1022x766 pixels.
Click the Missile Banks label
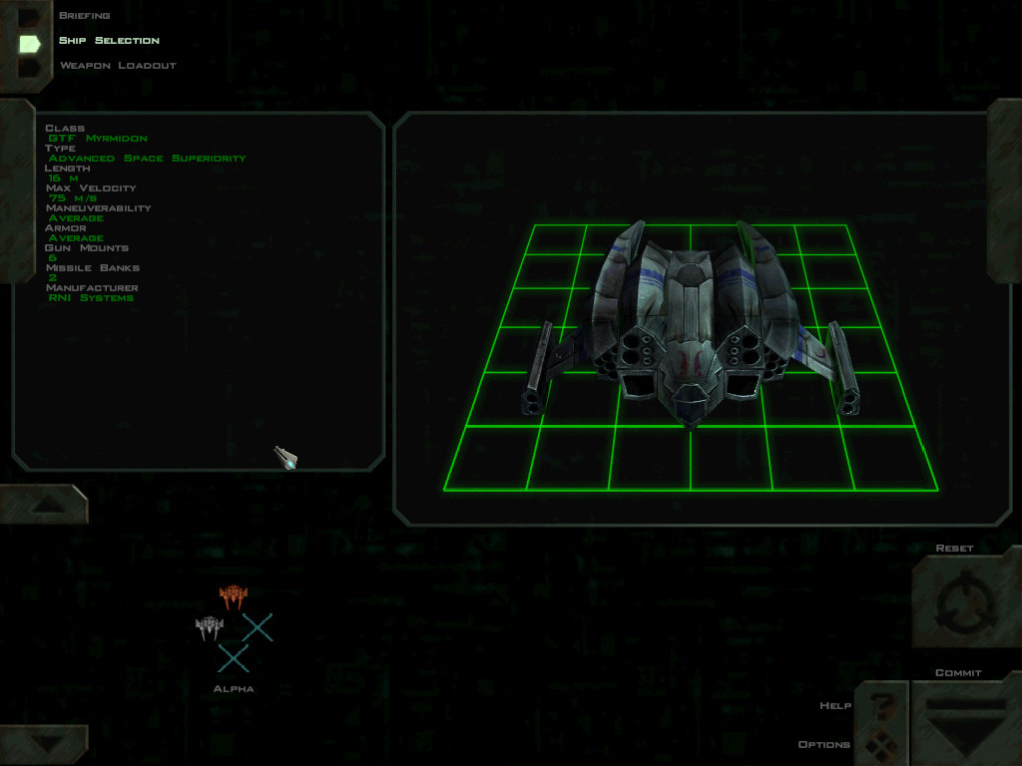tap(93, 267)
